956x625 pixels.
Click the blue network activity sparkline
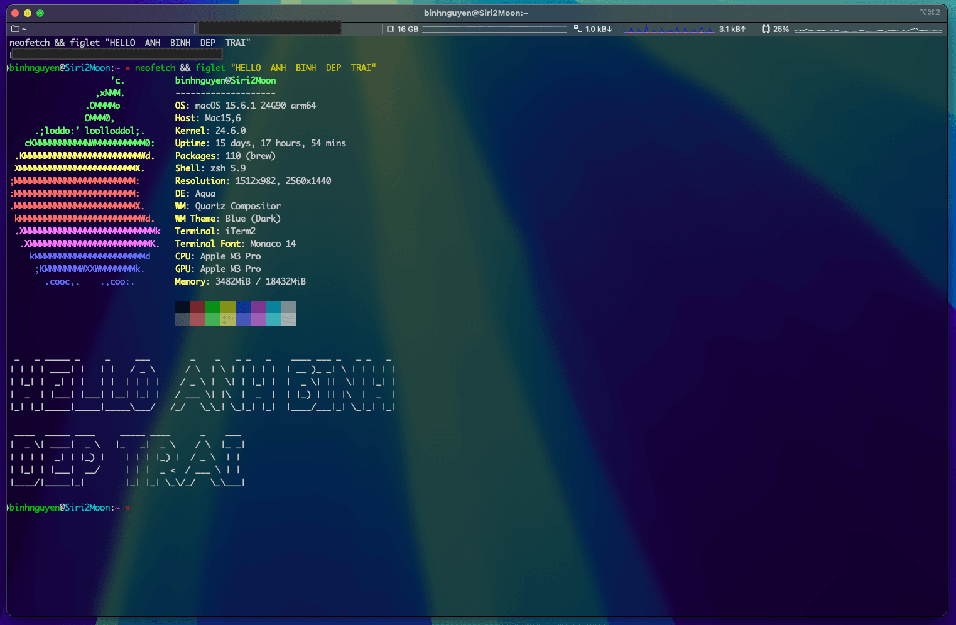[669, 29]
